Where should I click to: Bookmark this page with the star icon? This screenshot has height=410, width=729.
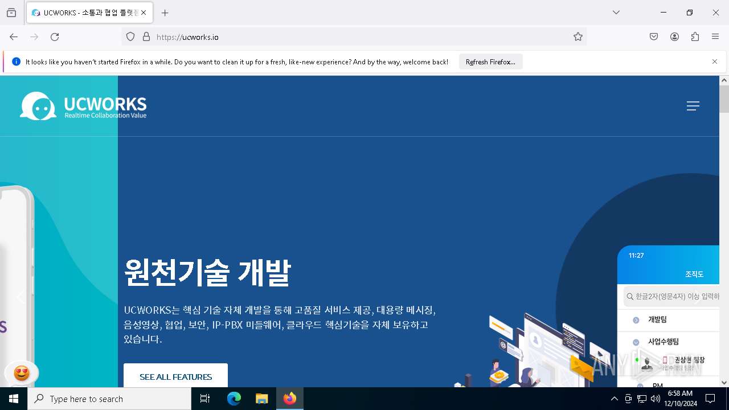tap(578, 37)
